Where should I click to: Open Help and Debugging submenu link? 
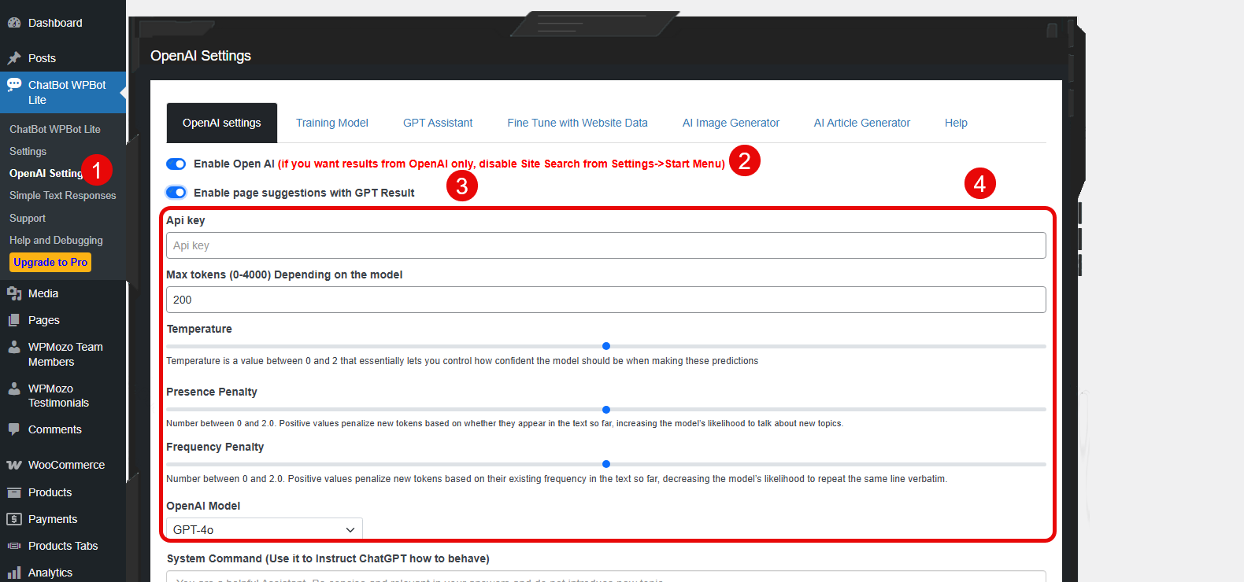tap(56, 240)
